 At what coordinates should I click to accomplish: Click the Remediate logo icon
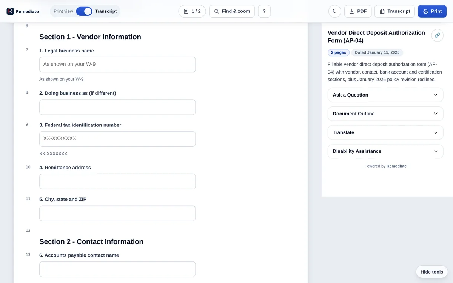tap(10, 11)
